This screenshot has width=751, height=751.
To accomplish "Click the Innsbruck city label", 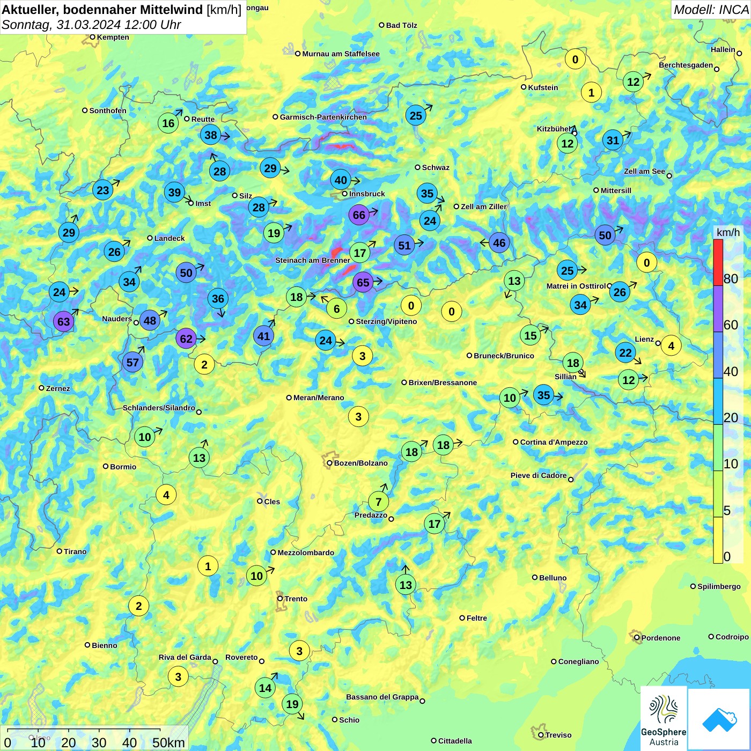I will pos(367,194).
